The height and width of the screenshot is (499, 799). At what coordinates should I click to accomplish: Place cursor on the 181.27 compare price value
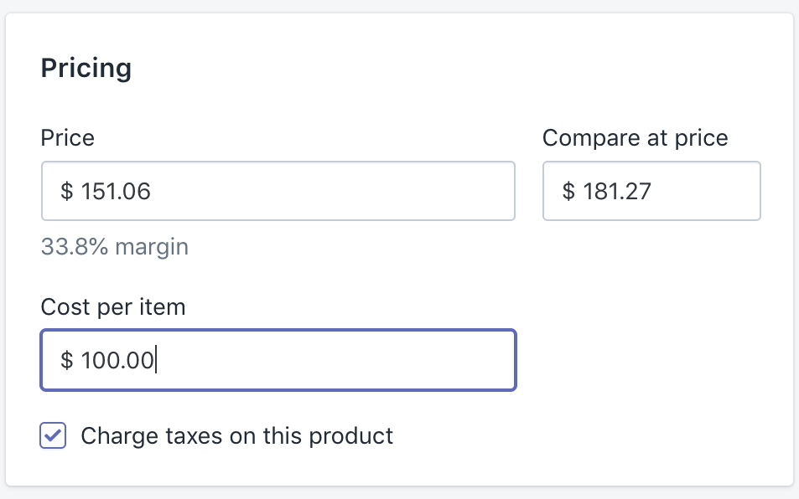[x=617, y=192]
